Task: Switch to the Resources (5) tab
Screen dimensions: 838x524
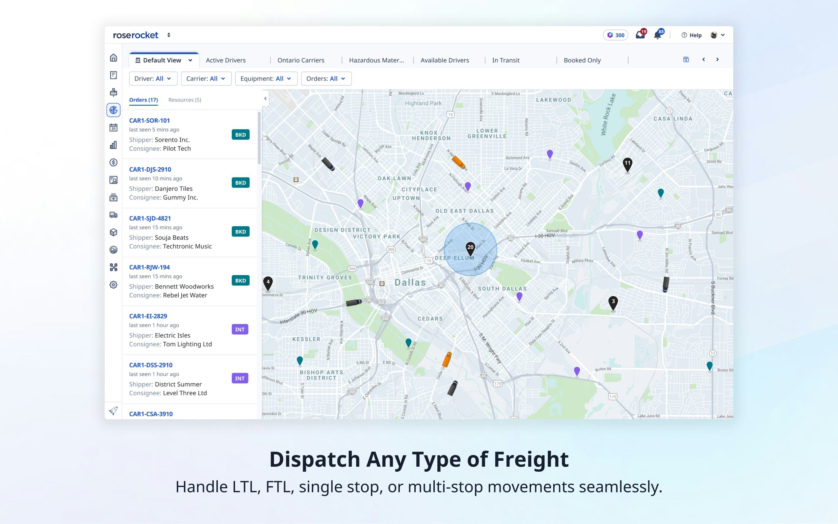Action: pyautogui.click(x=185, y=100)
